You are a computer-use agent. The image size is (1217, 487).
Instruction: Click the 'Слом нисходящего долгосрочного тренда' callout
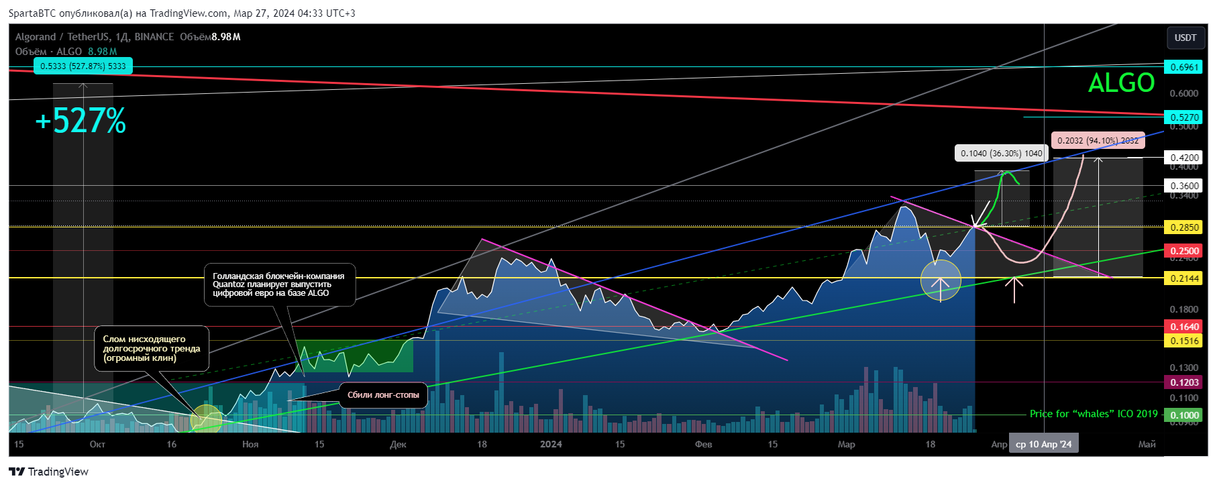(x=152, y=348)
